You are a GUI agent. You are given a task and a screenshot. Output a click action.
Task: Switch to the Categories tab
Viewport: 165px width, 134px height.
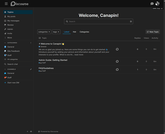(x=84, y=32)
